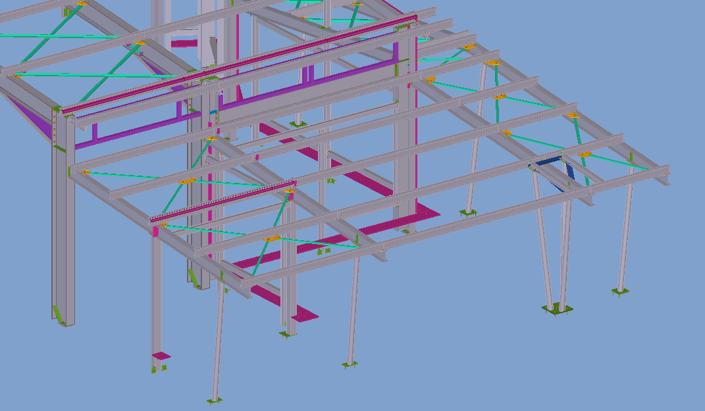Pick the slender column at canopy bottom center
This screenshot has height=411, width=705.
point(353,309)
